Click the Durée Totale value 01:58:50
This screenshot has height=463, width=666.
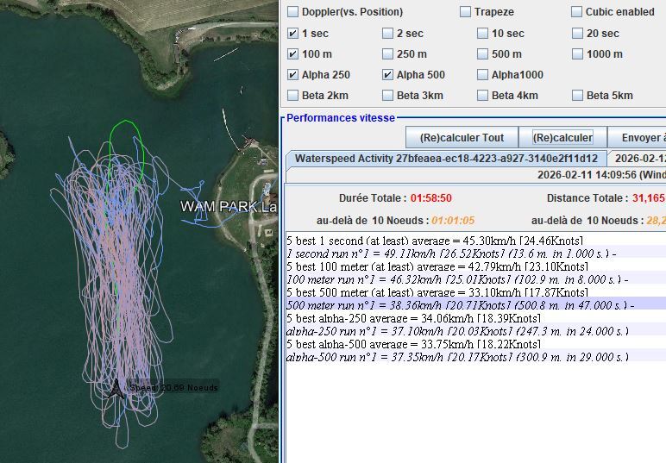click(431, 198)
